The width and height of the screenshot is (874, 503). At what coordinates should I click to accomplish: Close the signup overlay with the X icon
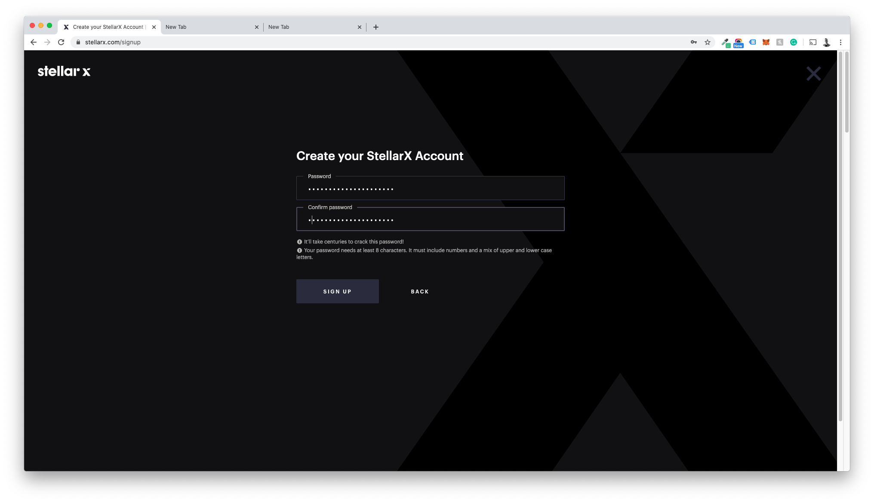click(x=813, y=74)
